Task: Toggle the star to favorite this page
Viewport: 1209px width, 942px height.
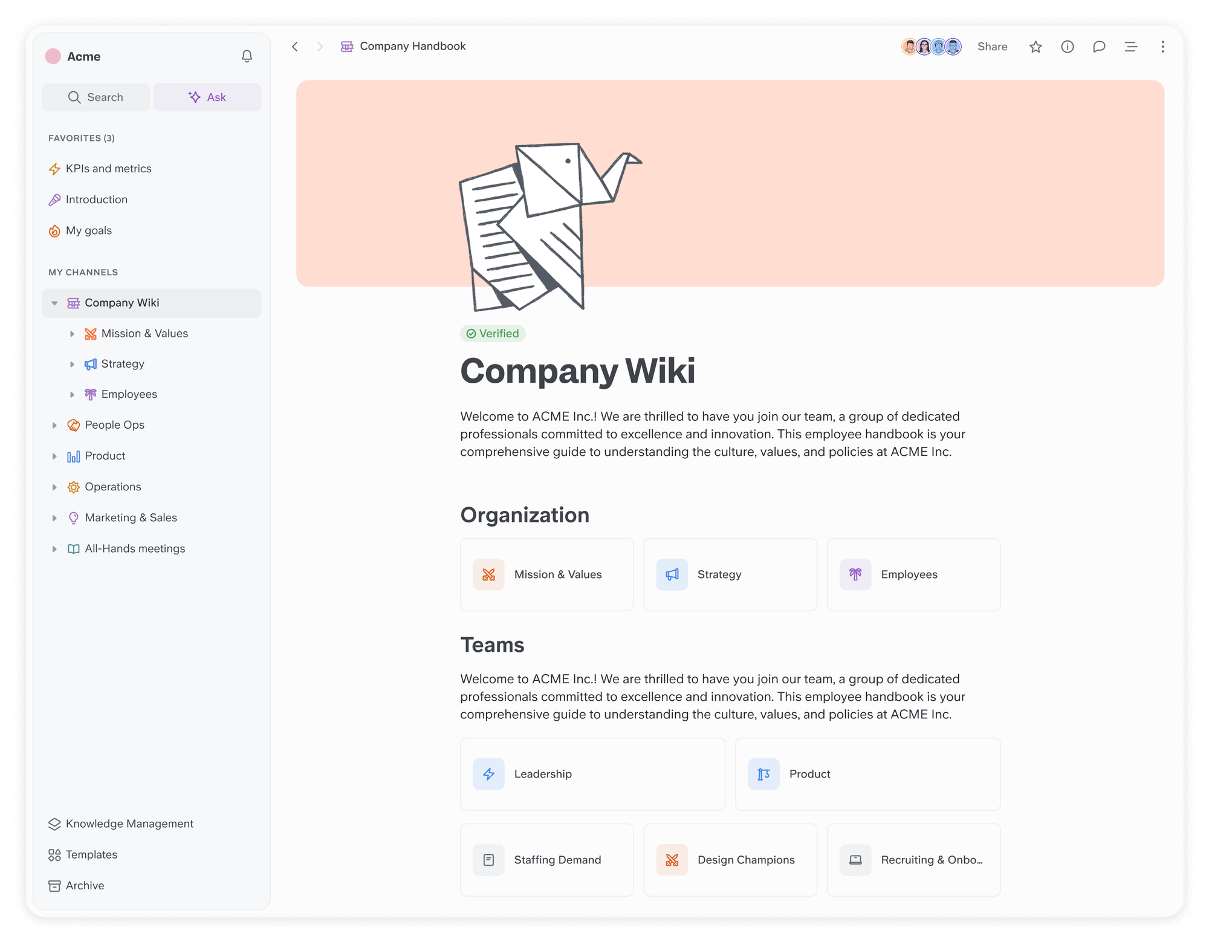Action: coord(1036,47)
